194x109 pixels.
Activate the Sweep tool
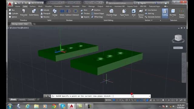click(x=55, y=13)
